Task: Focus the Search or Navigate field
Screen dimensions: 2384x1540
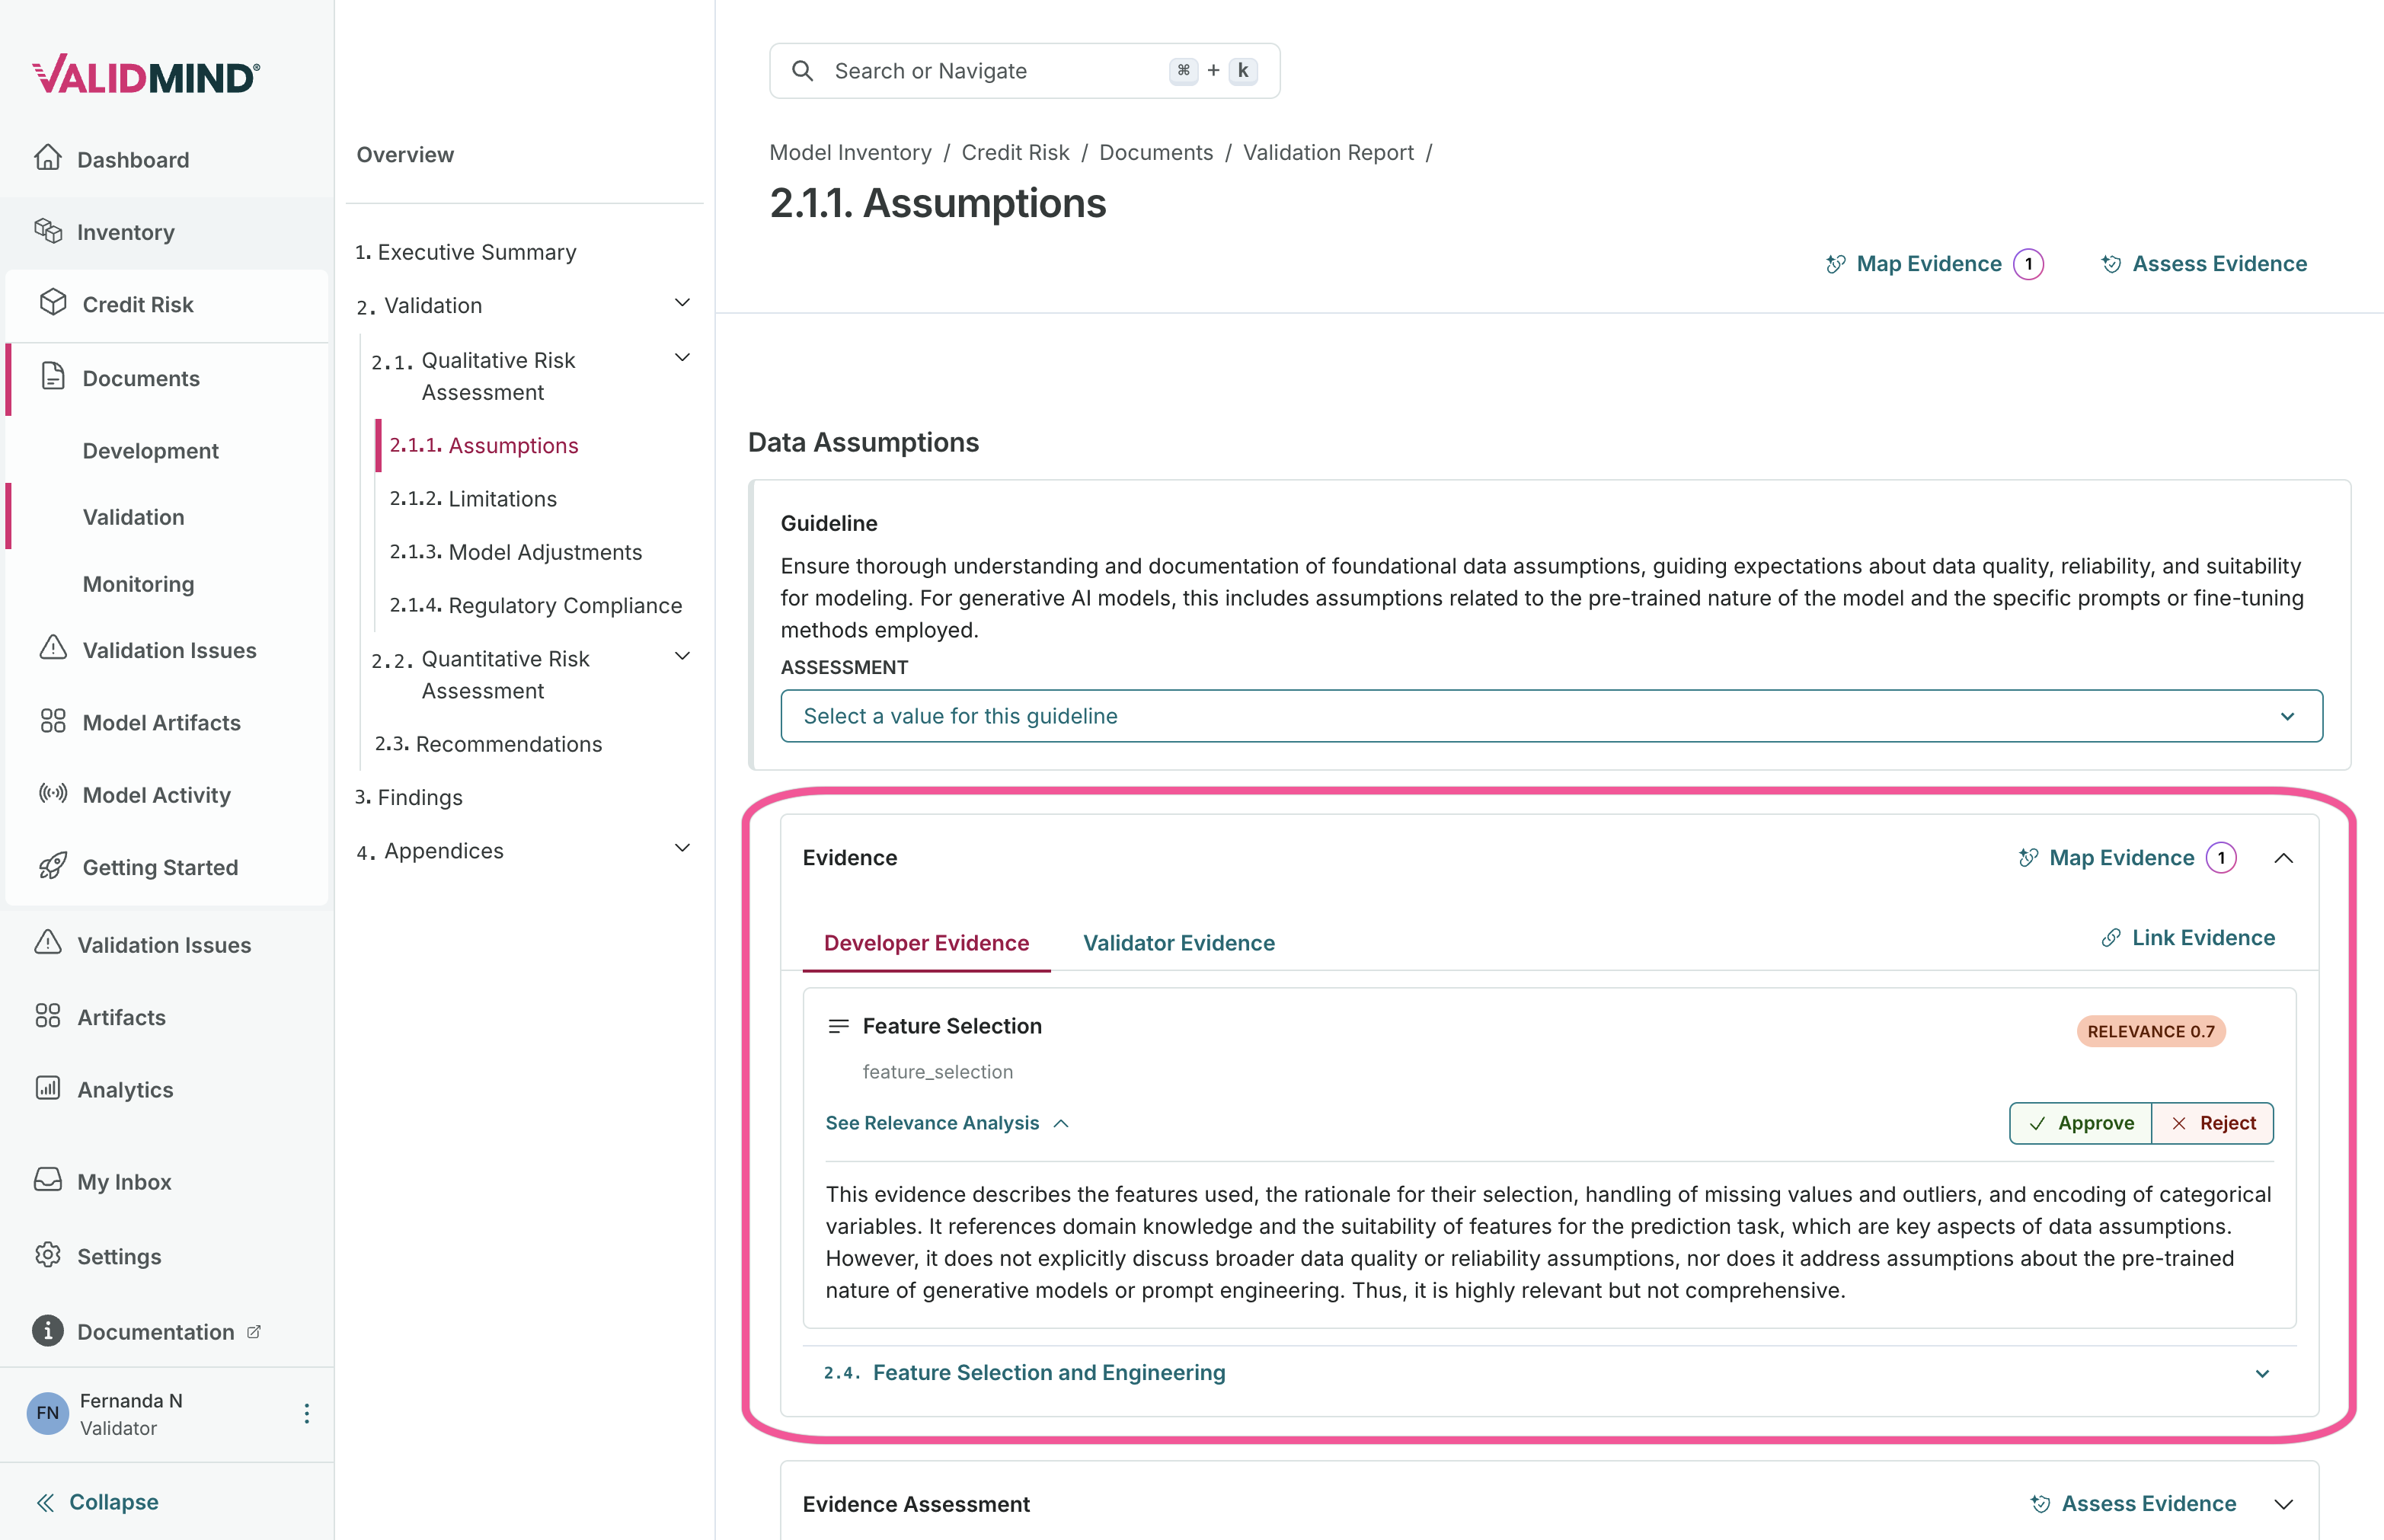Action: click(1000, 71)
